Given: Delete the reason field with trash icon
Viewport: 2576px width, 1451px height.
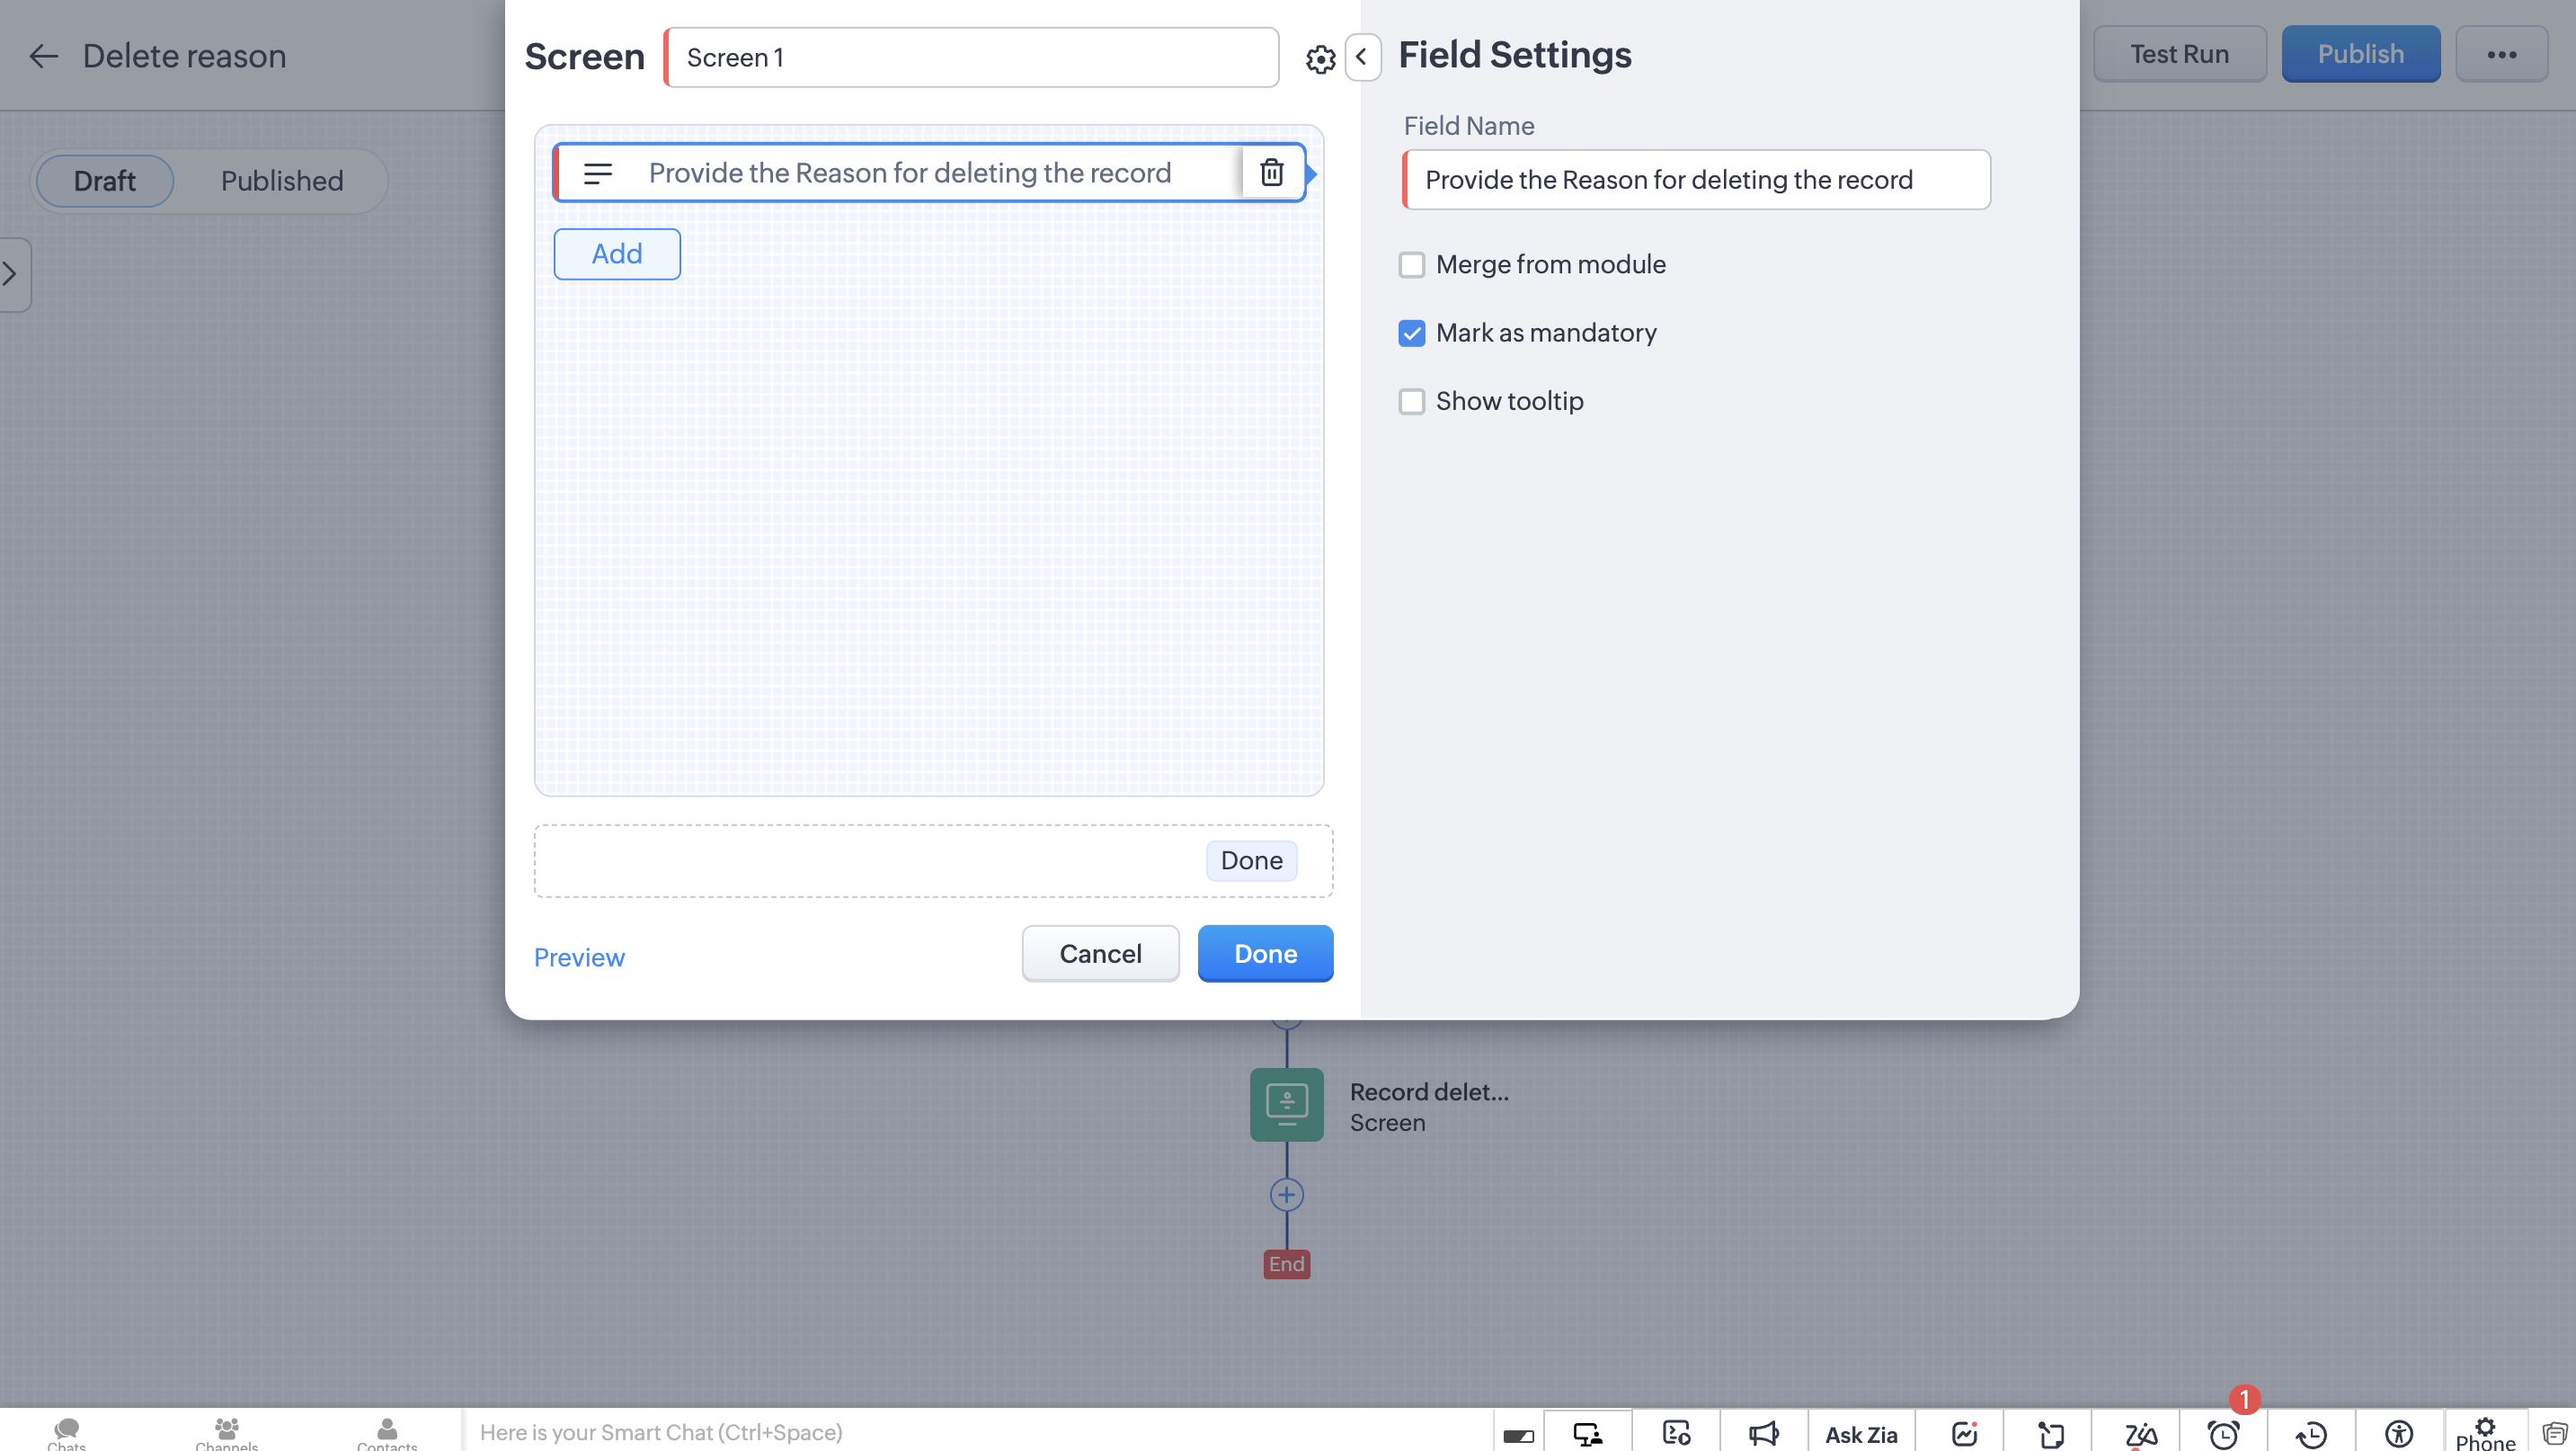Looking at the screenshot, I should pos(1271,172).
